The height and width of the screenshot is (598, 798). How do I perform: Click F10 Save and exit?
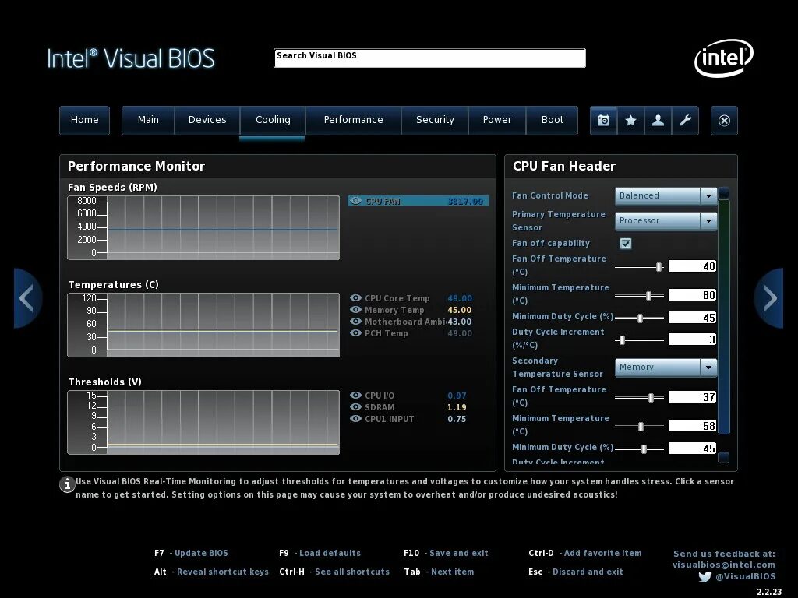tap(446, 554)
